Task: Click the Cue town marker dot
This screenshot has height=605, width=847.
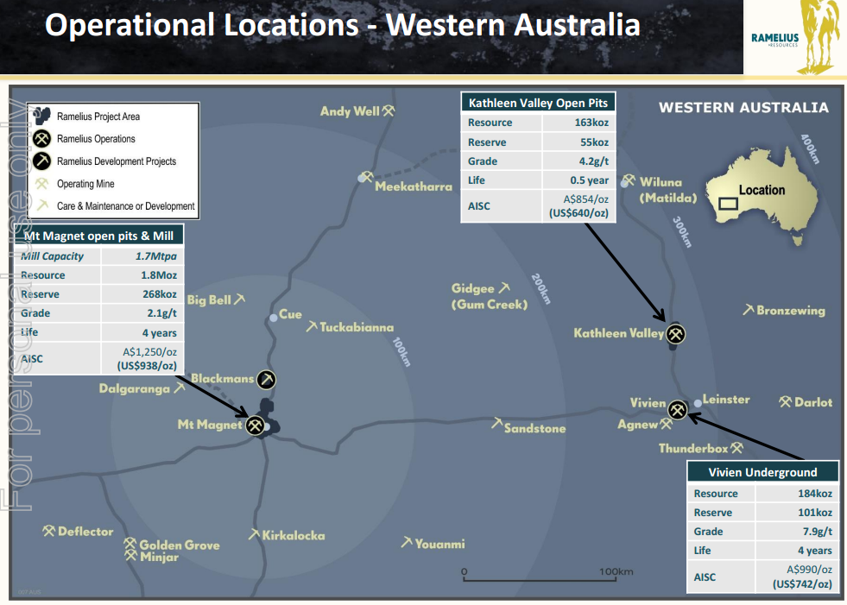Action: tap(274, 318)
